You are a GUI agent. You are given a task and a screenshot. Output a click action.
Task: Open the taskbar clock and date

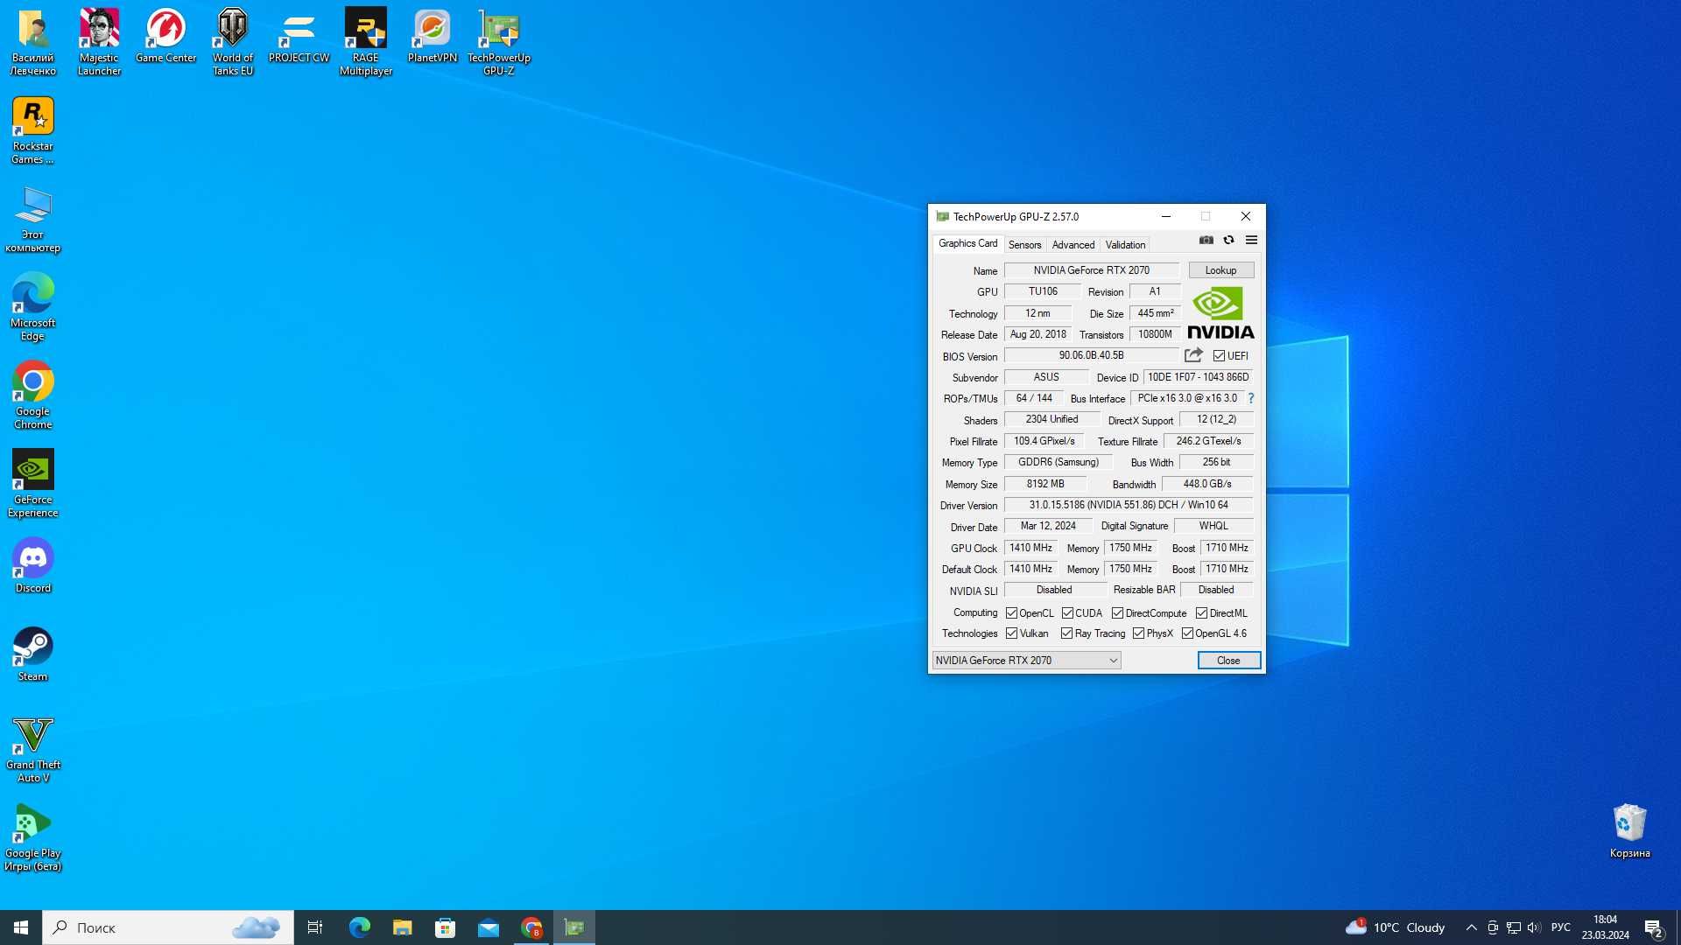(1605, 927)
